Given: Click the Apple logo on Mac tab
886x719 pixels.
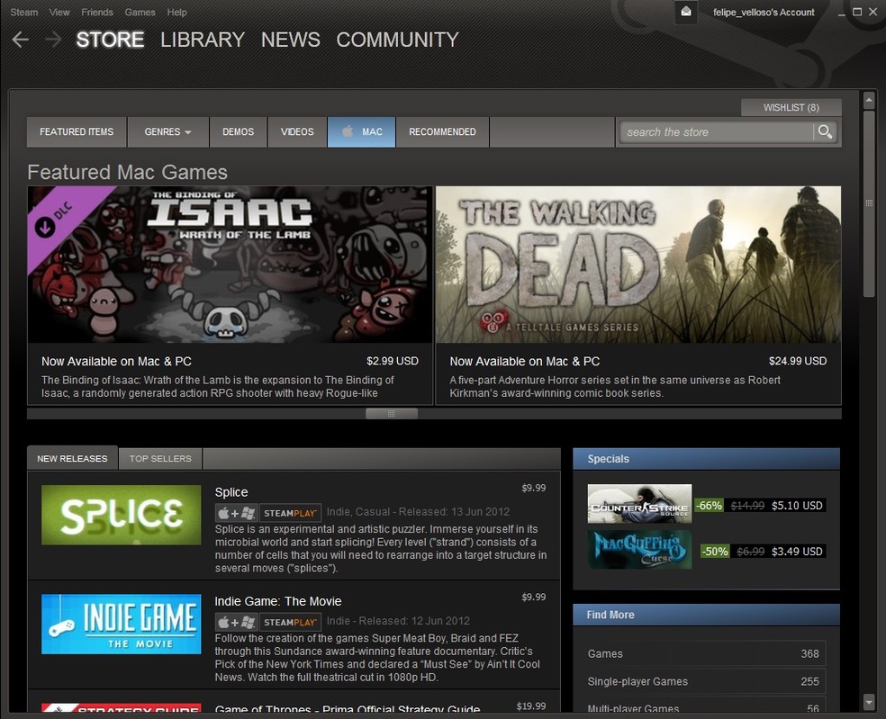Looking at the screenshot, I should click(x=348, y=131).
